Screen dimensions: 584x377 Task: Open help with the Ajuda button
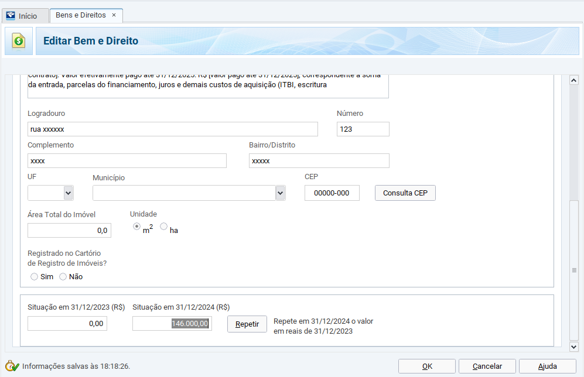(x=547, y=366)
